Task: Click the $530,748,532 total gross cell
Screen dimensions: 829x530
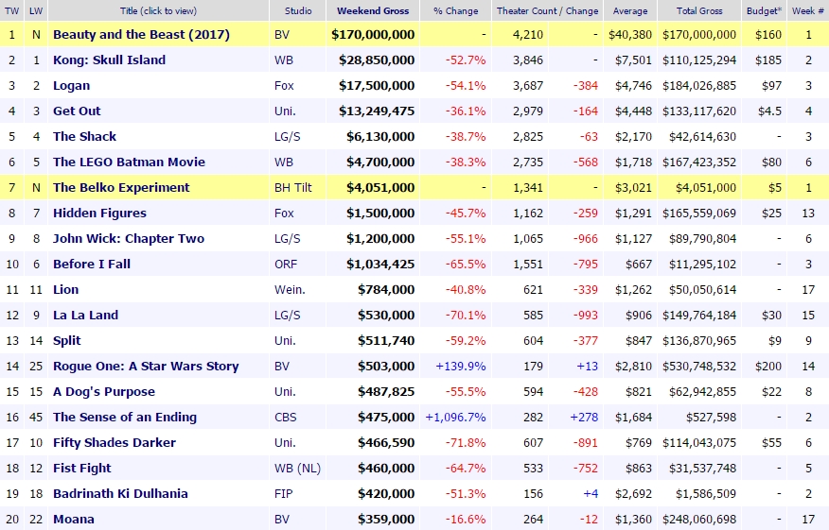Action: point(699,367)
